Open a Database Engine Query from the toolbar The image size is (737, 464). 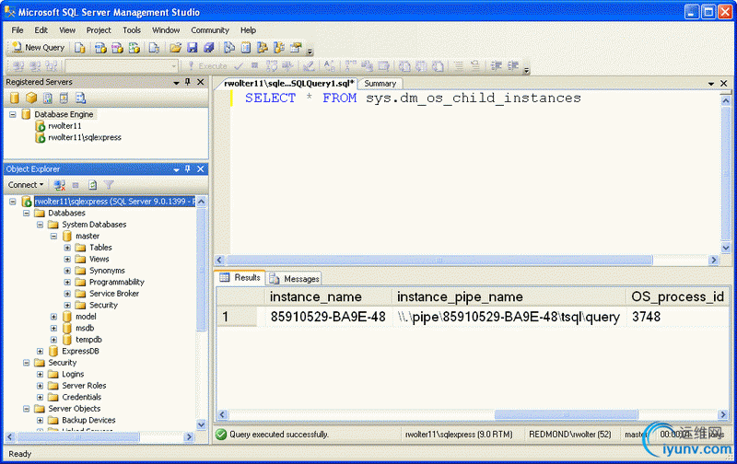coord(80,48)
